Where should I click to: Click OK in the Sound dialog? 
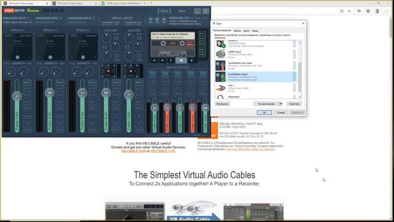264,112
